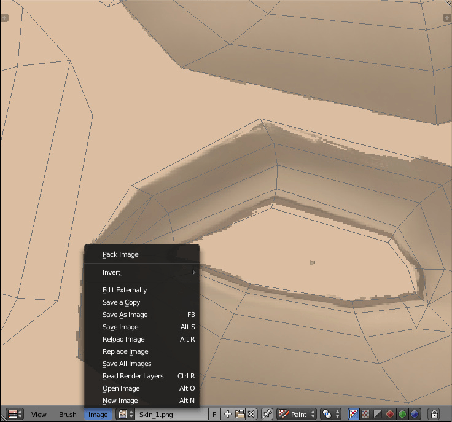The width and height of the screenshot is (452, 422).
Task: Open the Paint mode dropdown
Action: [x=297, y=415]
